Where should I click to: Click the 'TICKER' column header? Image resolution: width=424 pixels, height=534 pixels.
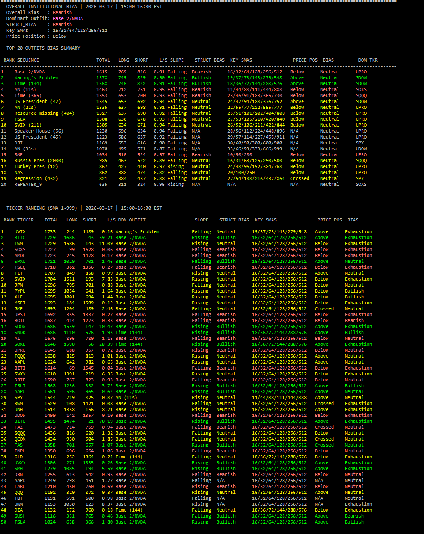25,220
